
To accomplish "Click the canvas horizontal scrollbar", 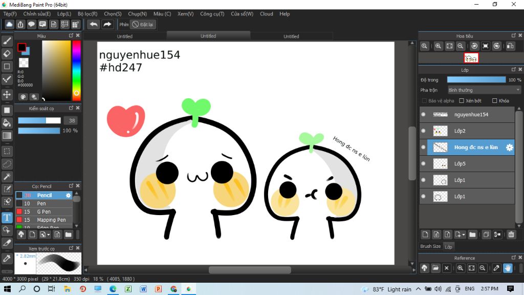I will coord(250,269).
